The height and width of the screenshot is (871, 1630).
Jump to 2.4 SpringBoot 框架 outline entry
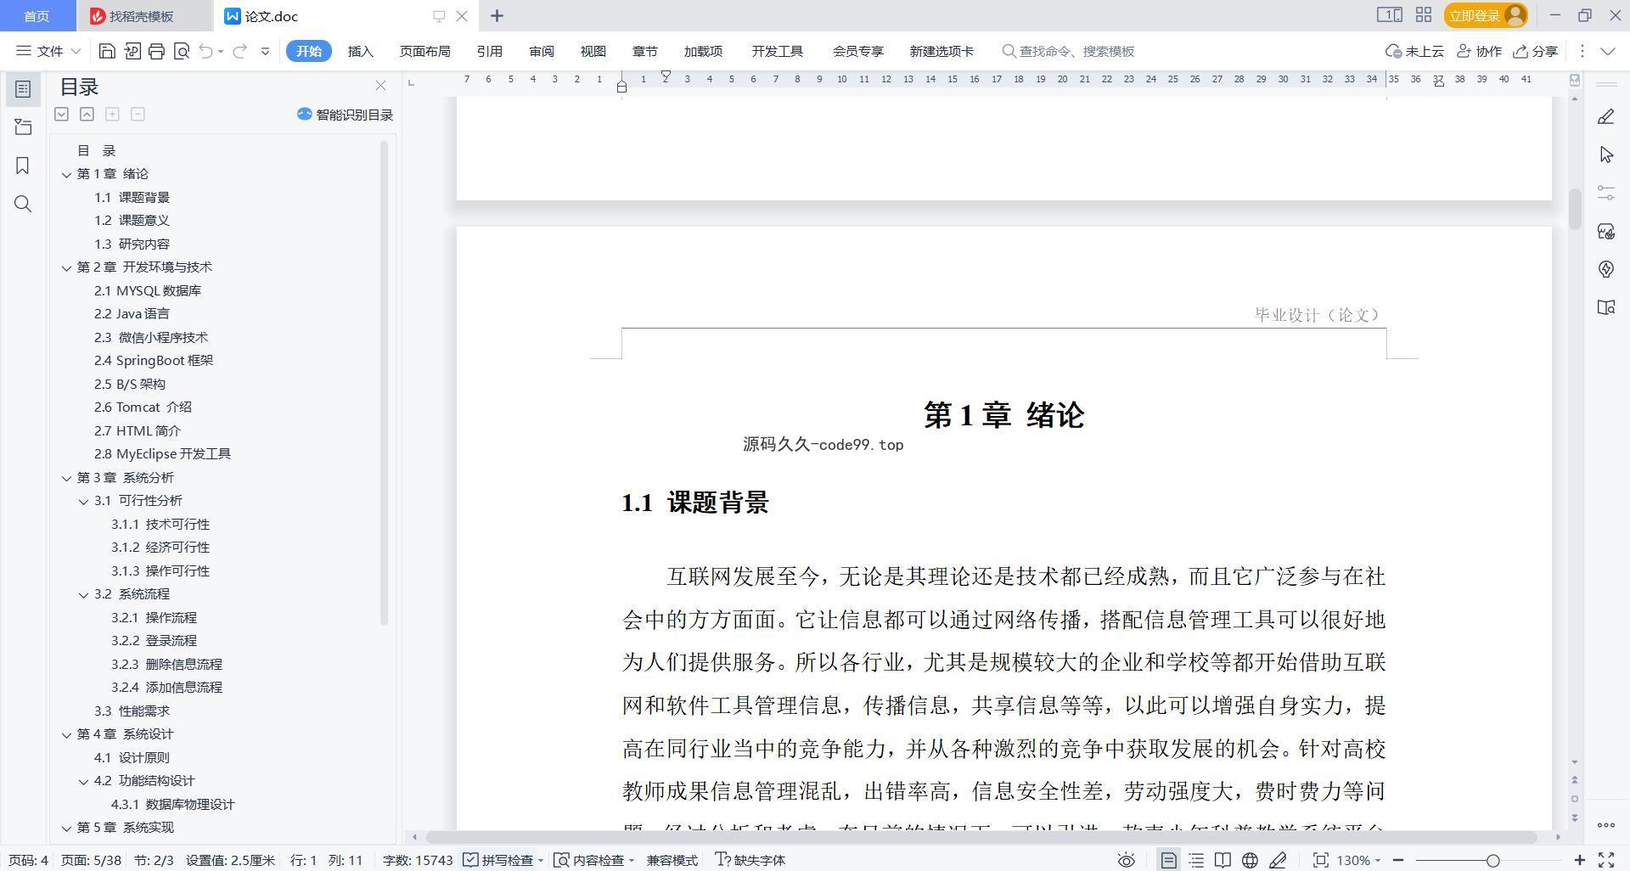[x=154, y=361]
